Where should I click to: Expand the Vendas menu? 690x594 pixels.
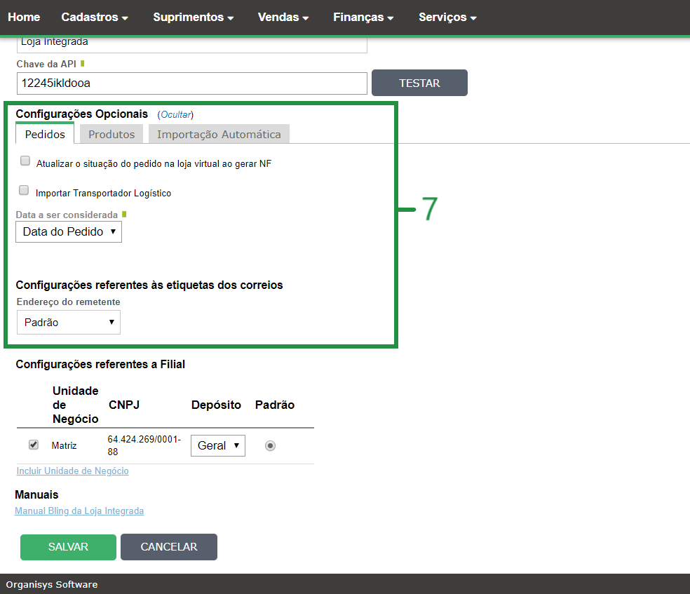point(283,17)
